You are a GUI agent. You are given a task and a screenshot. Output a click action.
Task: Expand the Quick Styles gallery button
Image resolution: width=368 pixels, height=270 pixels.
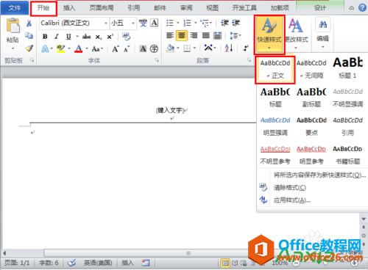(269, 34)
